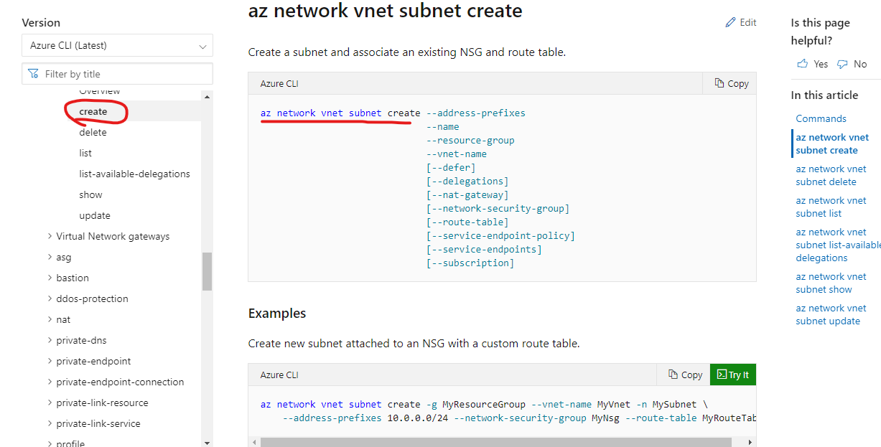Expand the nat tree node
Image resolution: width=881 pixels, height=447 pixels.
[50, 319]
